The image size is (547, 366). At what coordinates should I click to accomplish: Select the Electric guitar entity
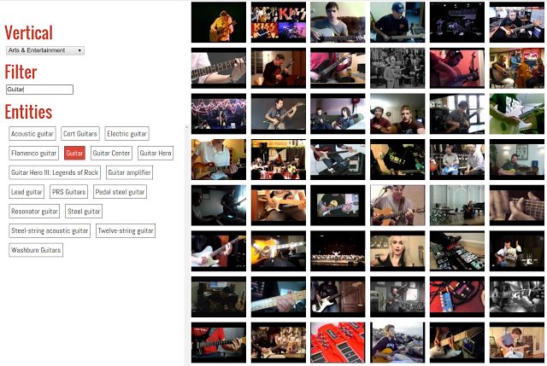point(126,134)
